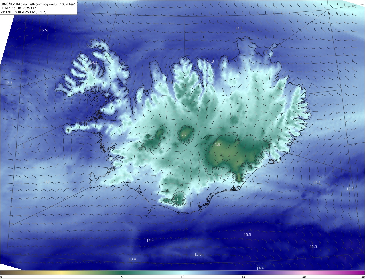Click the colour scale tick label 50
The width and height of the screenshot is (365, 279).
pos(363,277)
